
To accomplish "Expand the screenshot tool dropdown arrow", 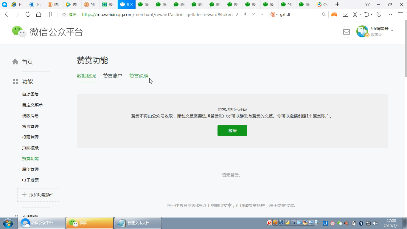I will [360, 14].
